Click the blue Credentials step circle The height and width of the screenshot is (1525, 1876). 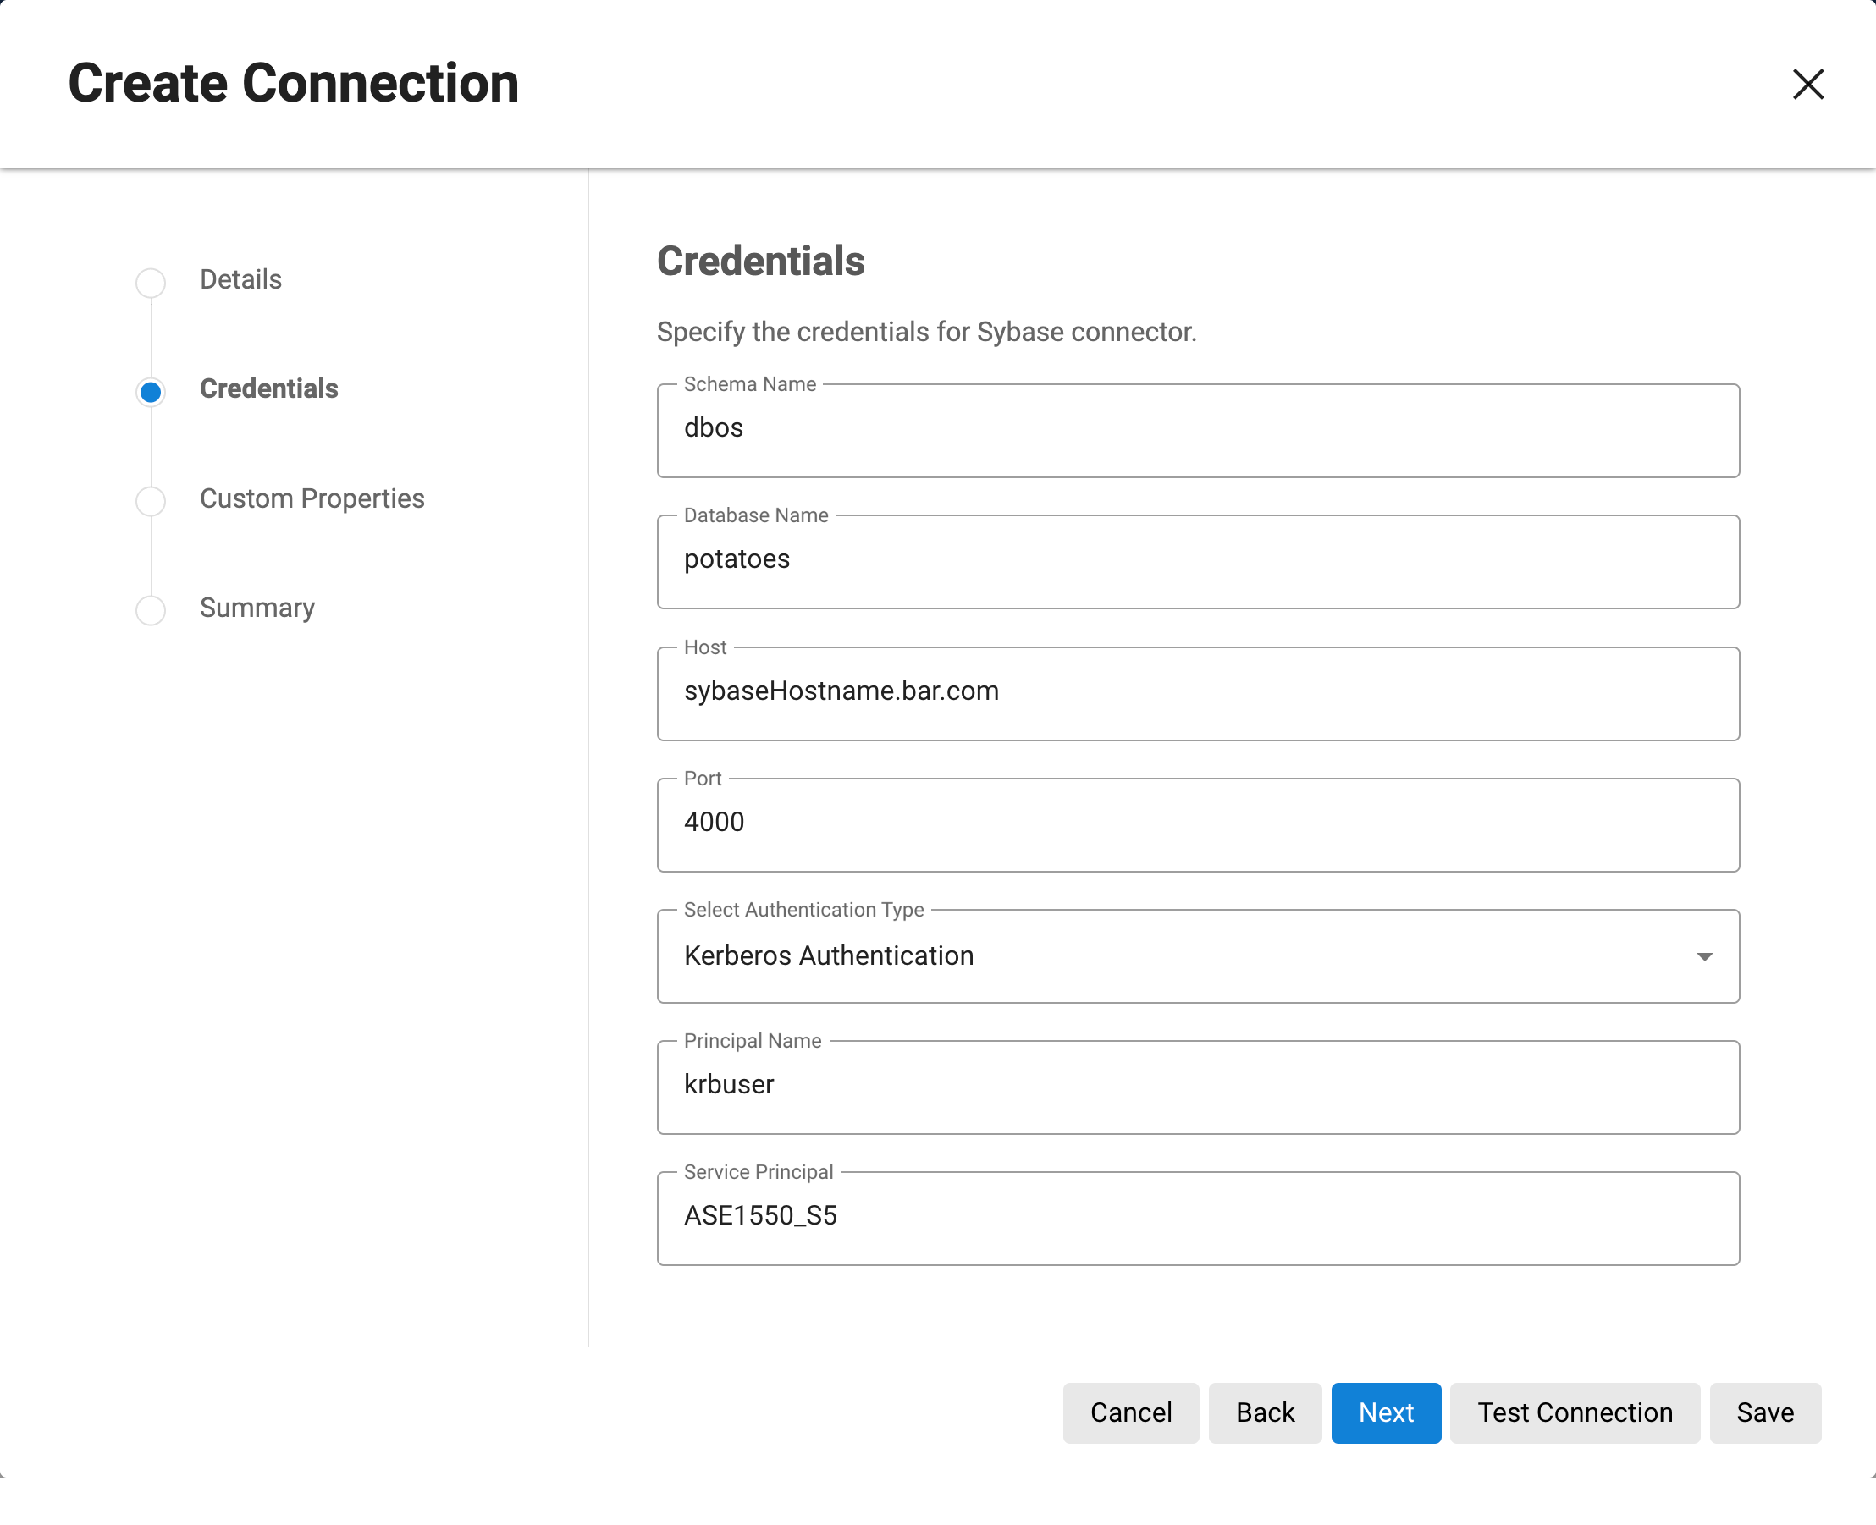[150, 391]
